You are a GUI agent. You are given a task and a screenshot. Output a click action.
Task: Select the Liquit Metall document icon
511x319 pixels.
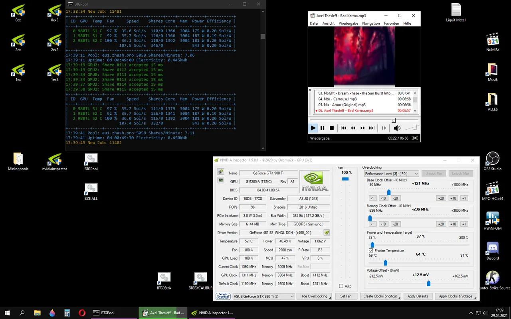[456, 13]
